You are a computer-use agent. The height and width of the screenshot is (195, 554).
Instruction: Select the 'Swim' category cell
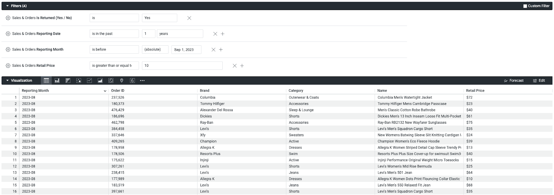(x=330, y=154)
